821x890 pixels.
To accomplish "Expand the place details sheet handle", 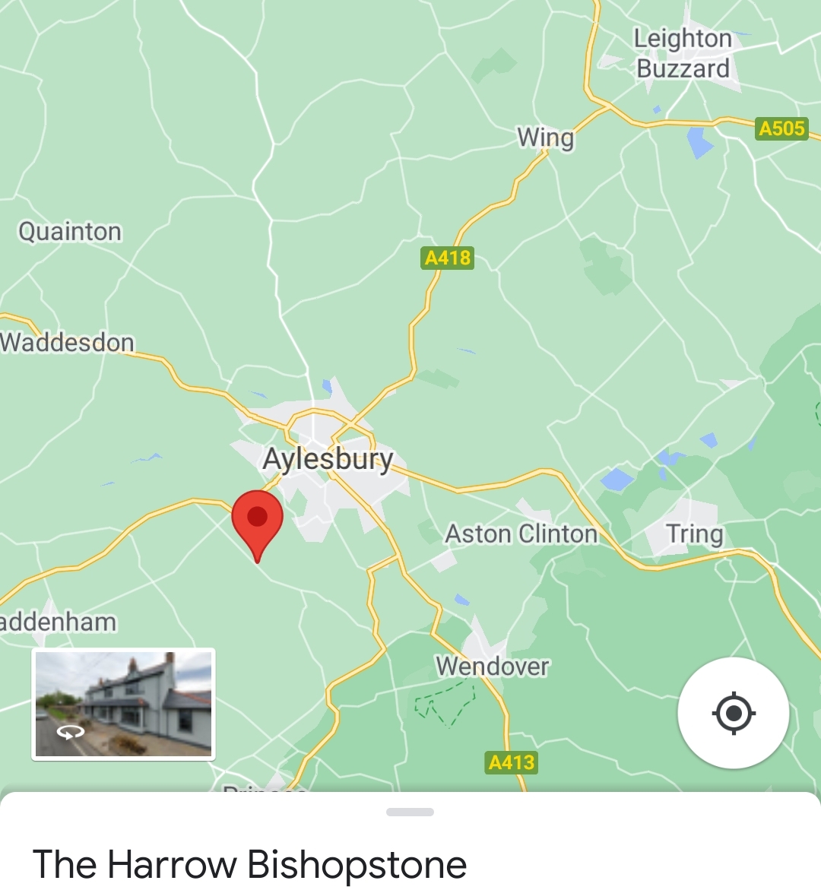I will (x=410, y=812).
